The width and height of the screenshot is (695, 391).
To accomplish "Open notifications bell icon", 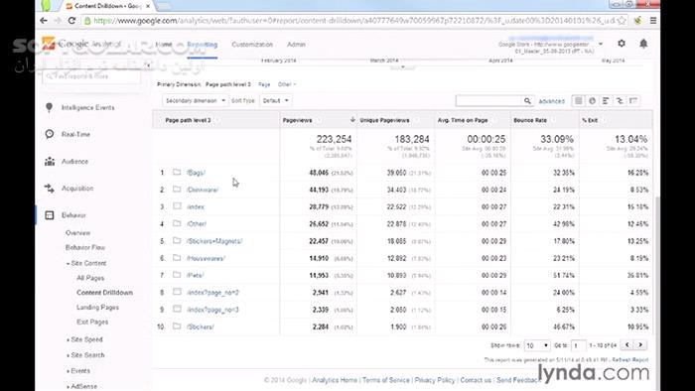I will pos(643,44).
